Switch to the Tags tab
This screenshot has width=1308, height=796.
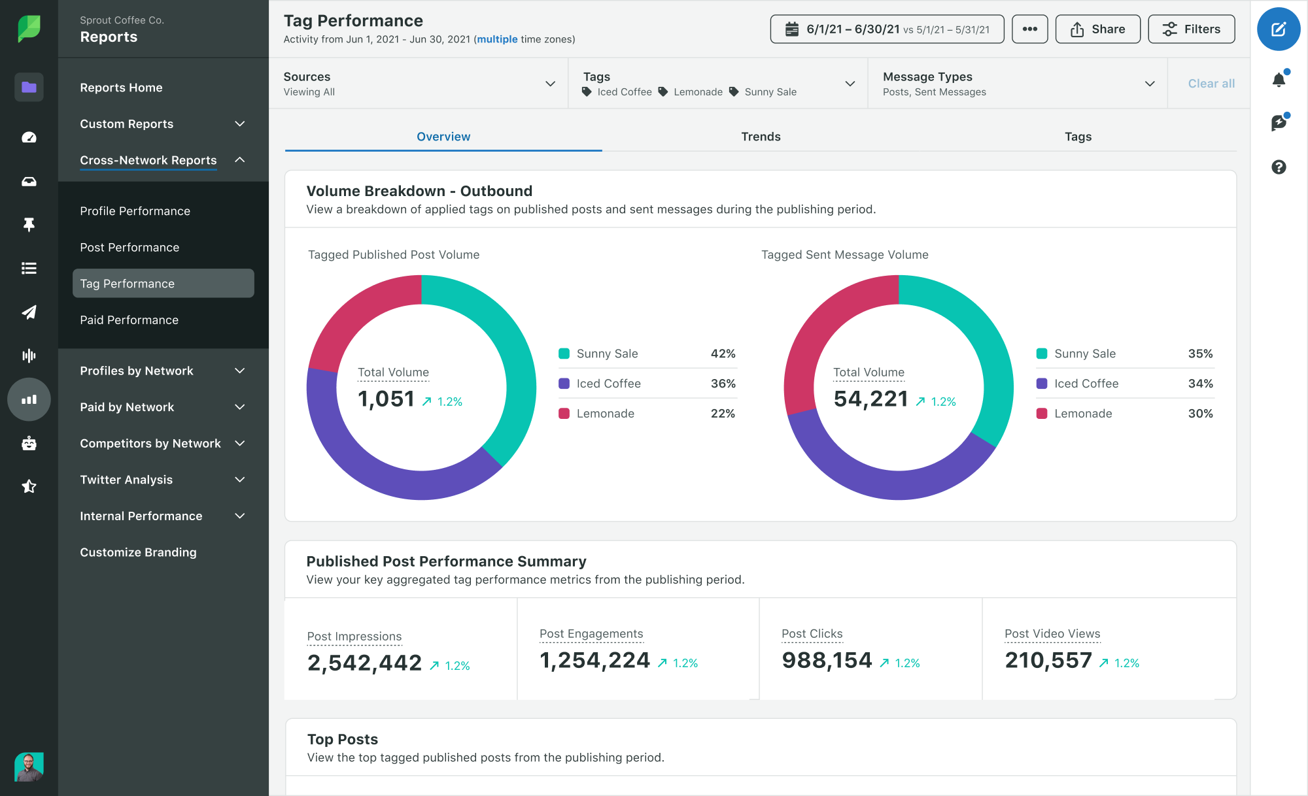[1079, 136]
